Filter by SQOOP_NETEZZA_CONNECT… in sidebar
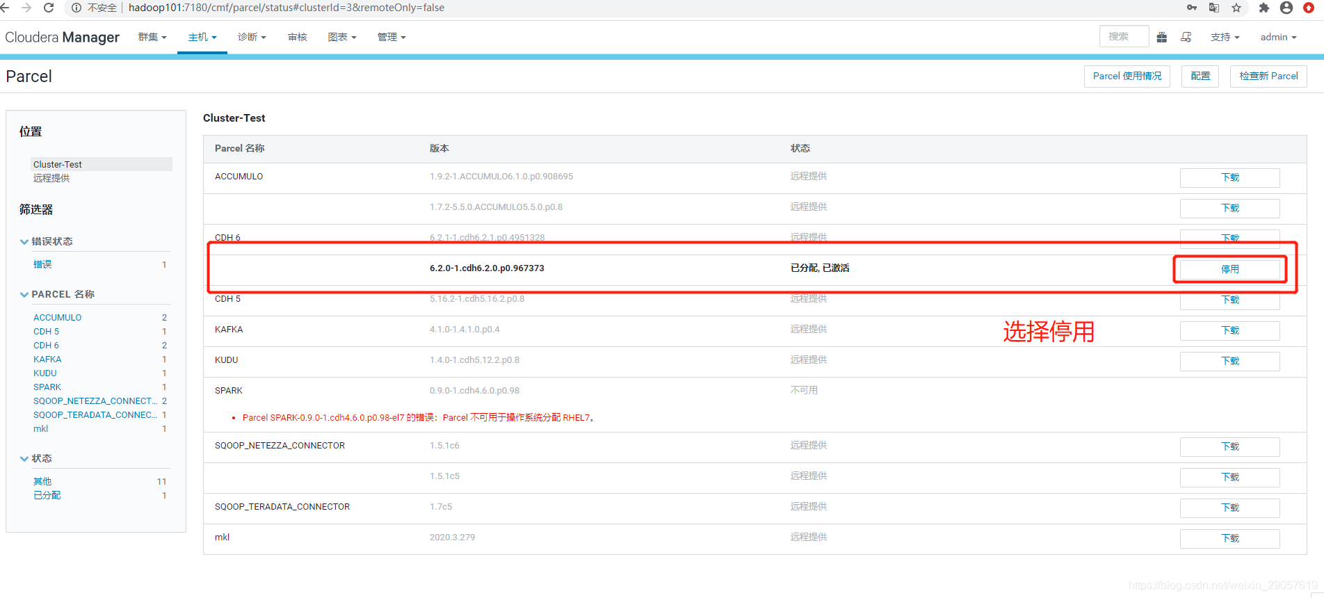Image resolution: width=1324 pixels, height=598 pixels. point(95,401)
